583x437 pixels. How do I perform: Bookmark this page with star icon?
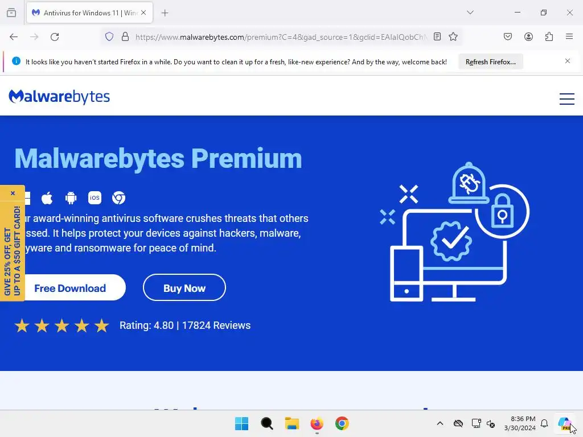[453, 36]
